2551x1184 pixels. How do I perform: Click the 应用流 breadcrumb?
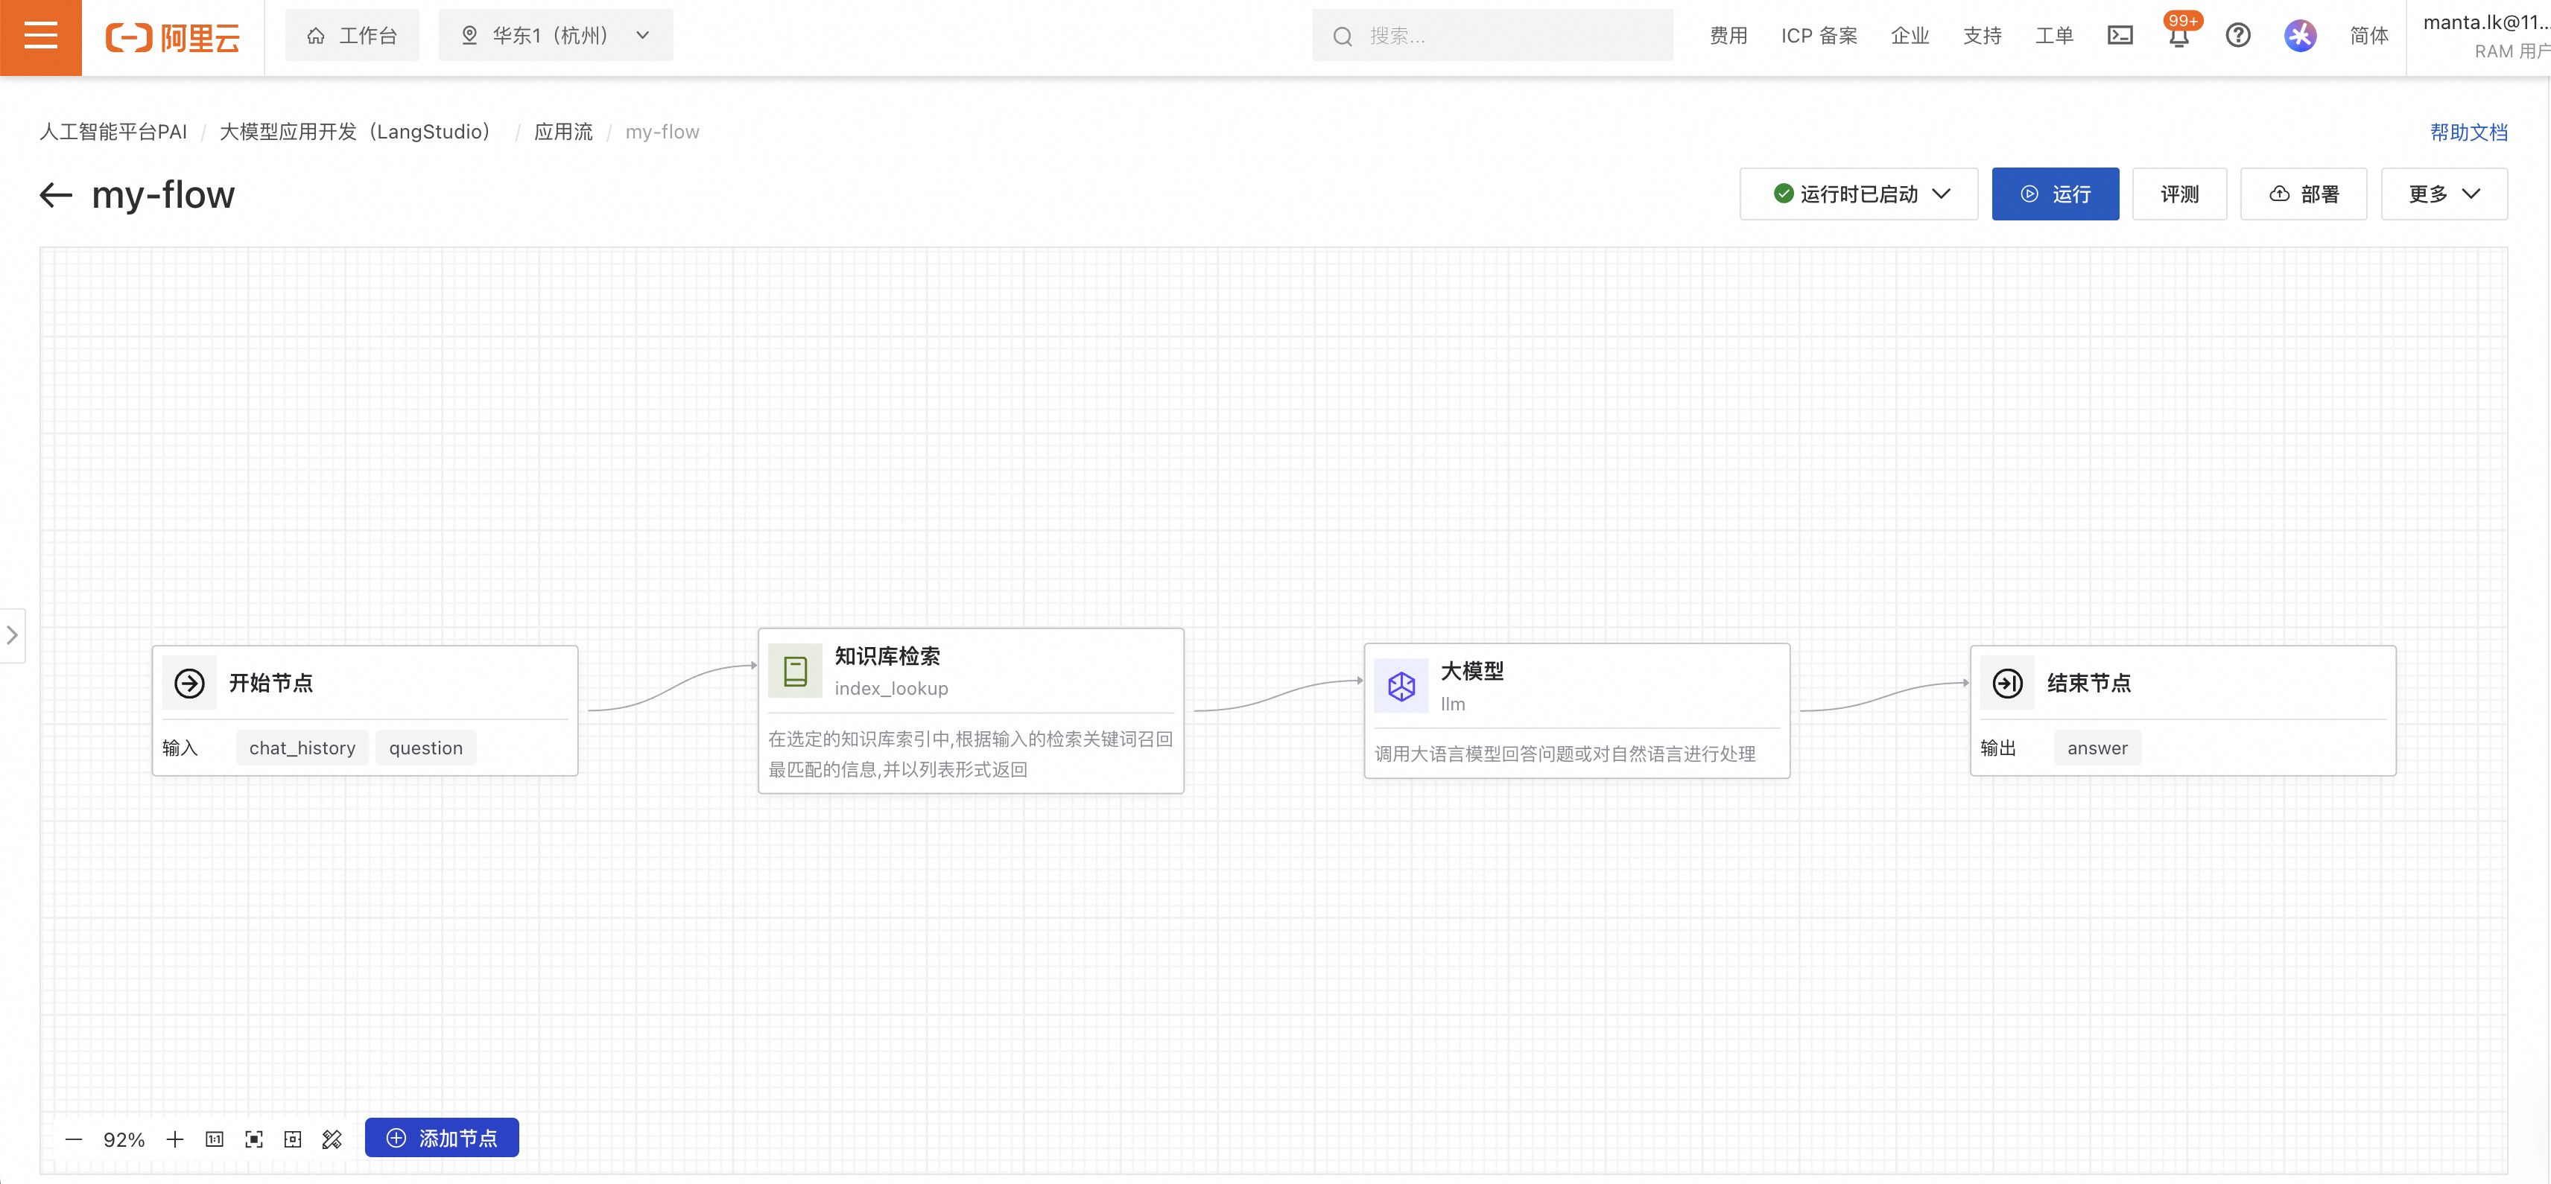coord(563,132)
